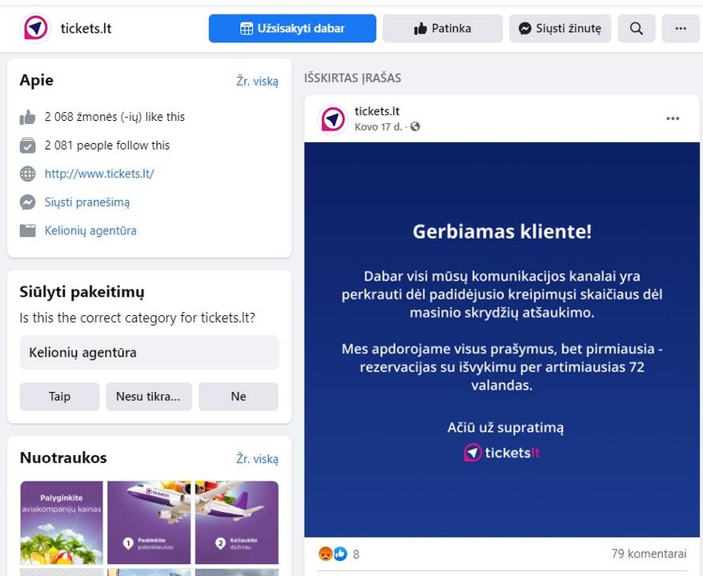Click the globe website icon

(x=27, y=174)
